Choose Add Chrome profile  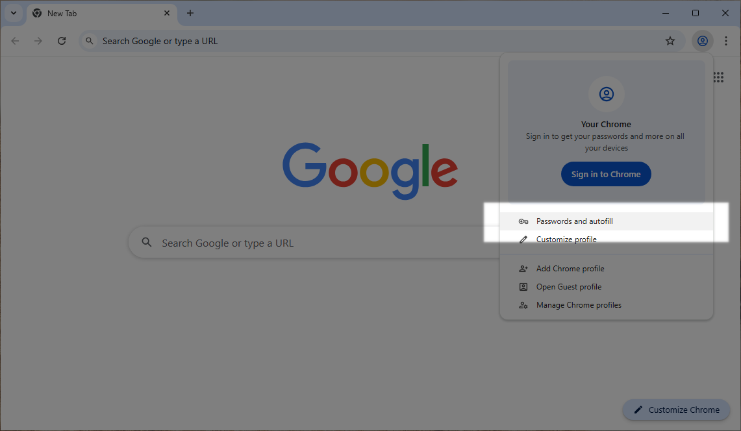[607, 269]
